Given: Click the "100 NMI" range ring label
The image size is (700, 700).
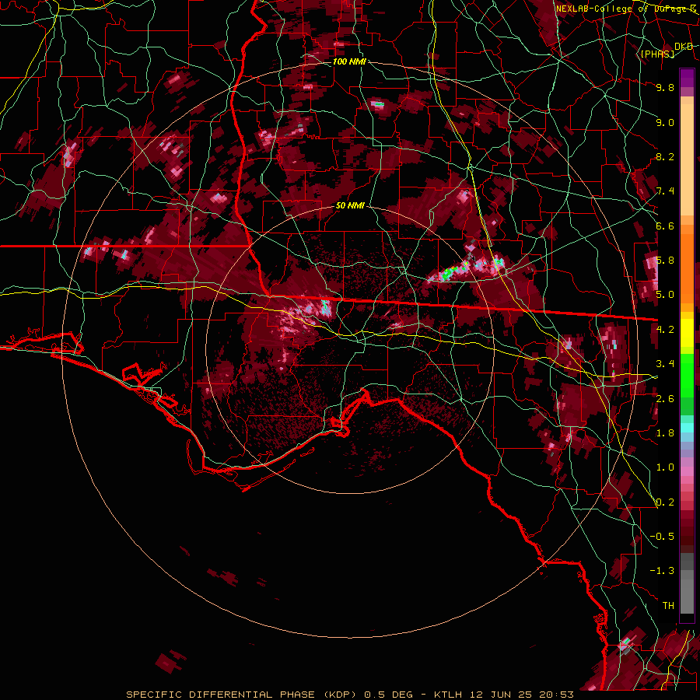Looking at the screenshot, I should [349, 61].
